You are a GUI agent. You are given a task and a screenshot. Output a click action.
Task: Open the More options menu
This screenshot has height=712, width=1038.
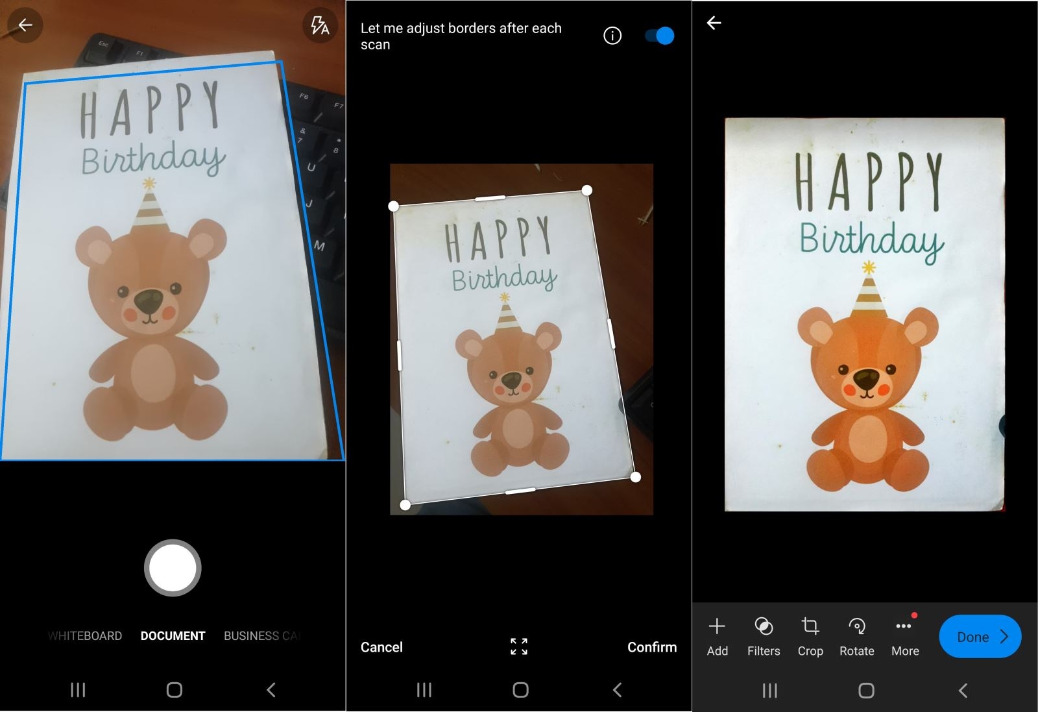(904, 637)
